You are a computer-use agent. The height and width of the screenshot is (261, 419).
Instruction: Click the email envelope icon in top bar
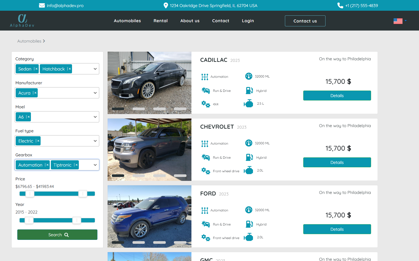[x=42, y=5]
